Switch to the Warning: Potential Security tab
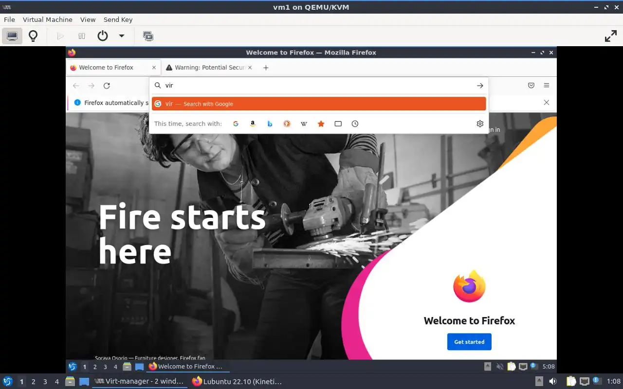623x389 pixels. (x=211, y=68)
